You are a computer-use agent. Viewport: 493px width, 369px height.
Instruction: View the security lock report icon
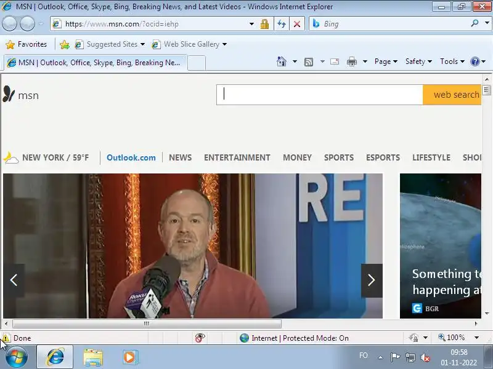[x=264, y=24]
